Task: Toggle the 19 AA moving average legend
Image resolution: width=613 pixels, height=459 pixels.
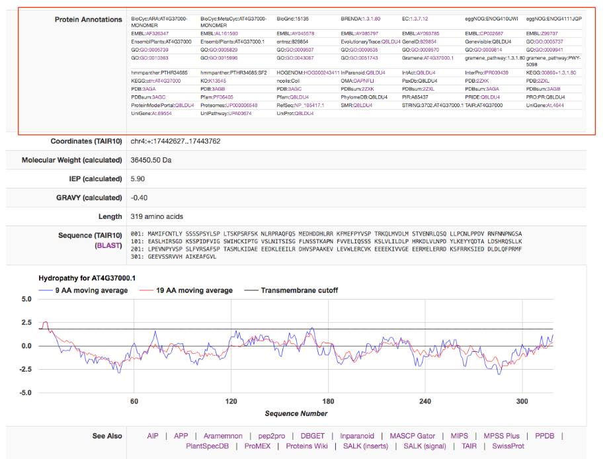Action: click(x=194, y=290)
